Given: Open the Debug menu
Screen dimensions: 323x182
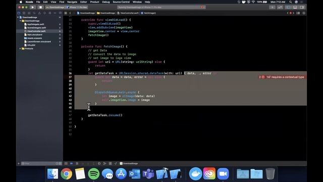Looking at the screenshot, I should pyautogui.click(x=106, y=2).
